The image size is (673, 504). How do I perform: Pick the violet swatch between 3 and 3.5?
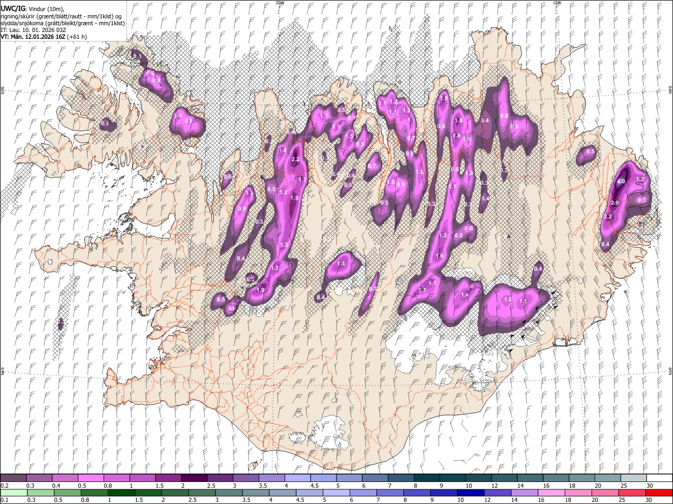[246, 478]
